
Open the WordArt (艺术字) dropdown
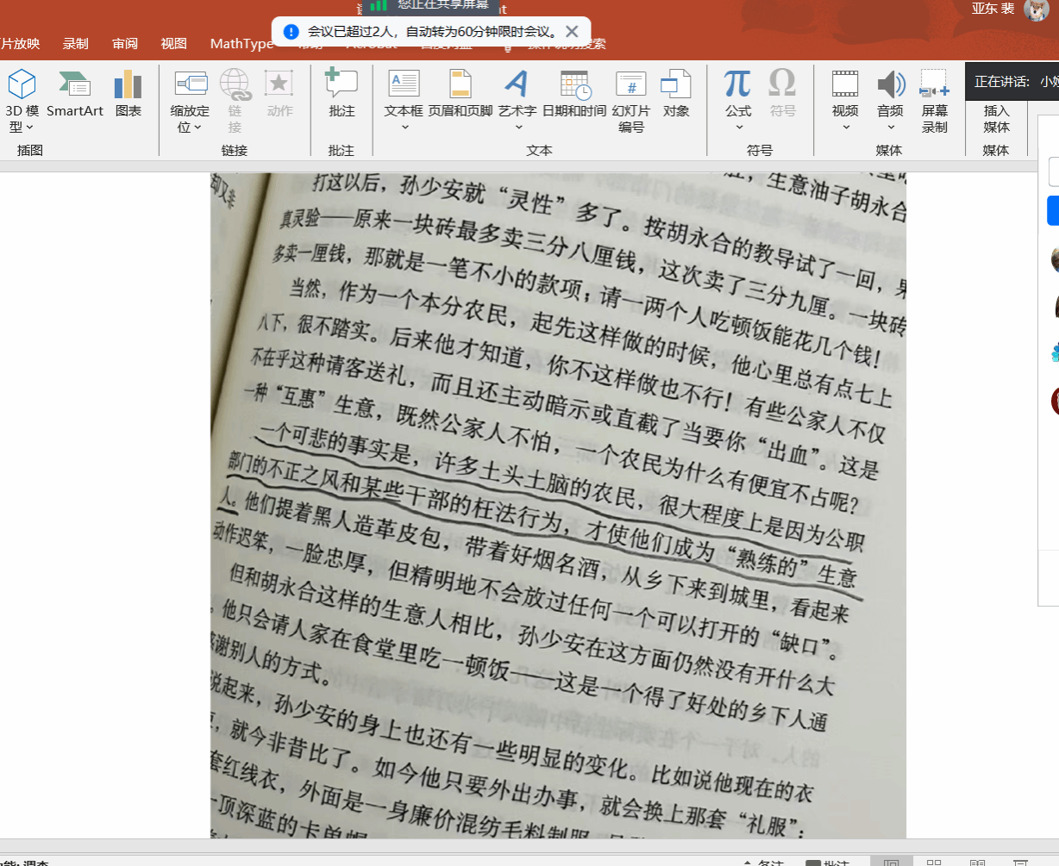click(517, 128)
